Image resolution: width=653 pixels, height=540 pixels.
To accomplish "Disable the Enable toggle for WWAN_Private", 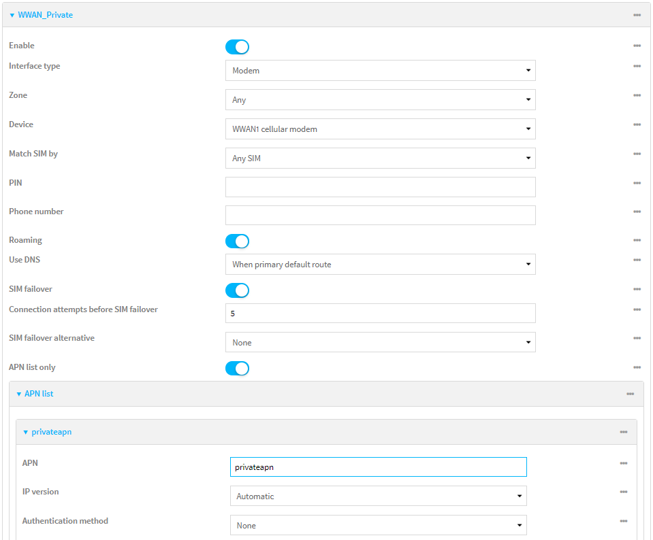I will click(237, 46).
